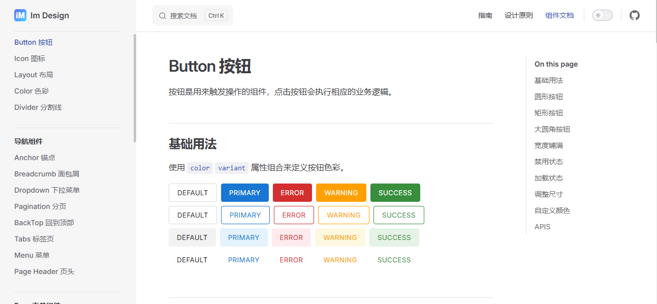Click the light-green tonal SUCCESS button
The image size is (657, 304).
click(394, 237)
